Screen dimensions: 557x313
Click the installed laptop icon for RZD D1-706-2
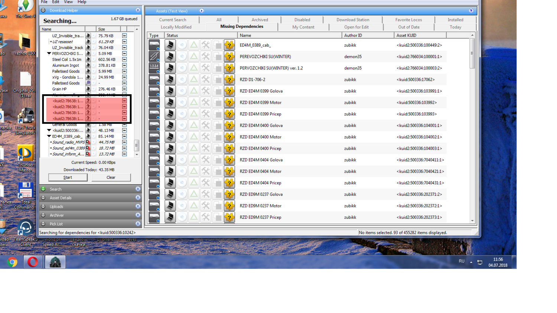(x=170, y=80)
